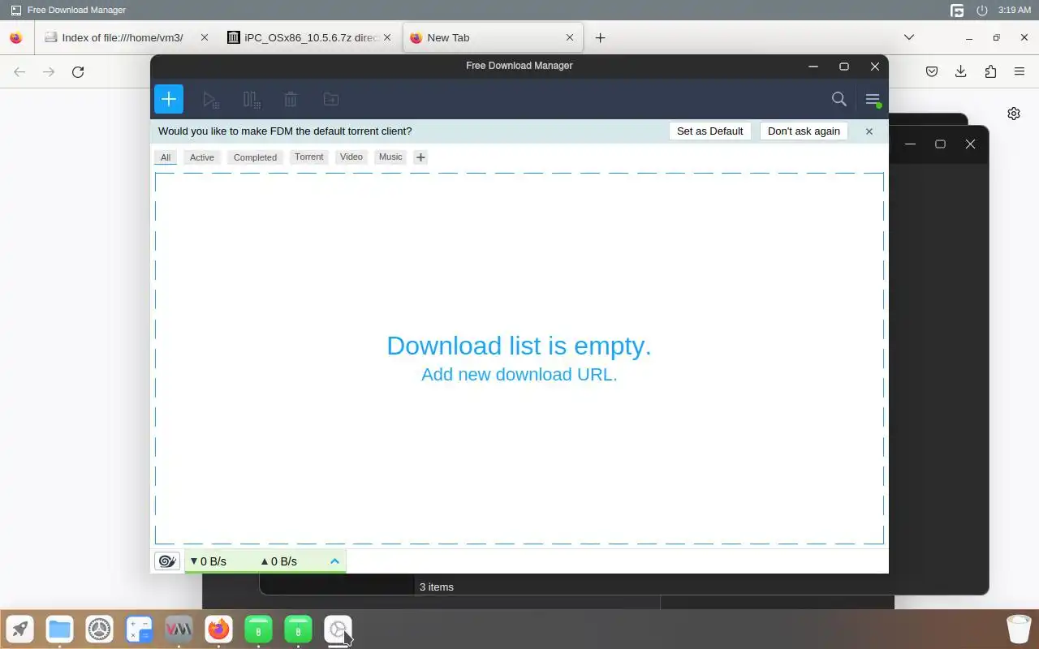Click the system tray sync icon
1039x649 pixels.
coord(957,11)
